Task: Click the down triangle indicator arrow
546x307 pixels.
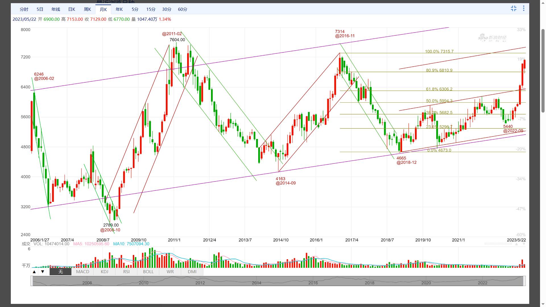Action: coord(43,272)
